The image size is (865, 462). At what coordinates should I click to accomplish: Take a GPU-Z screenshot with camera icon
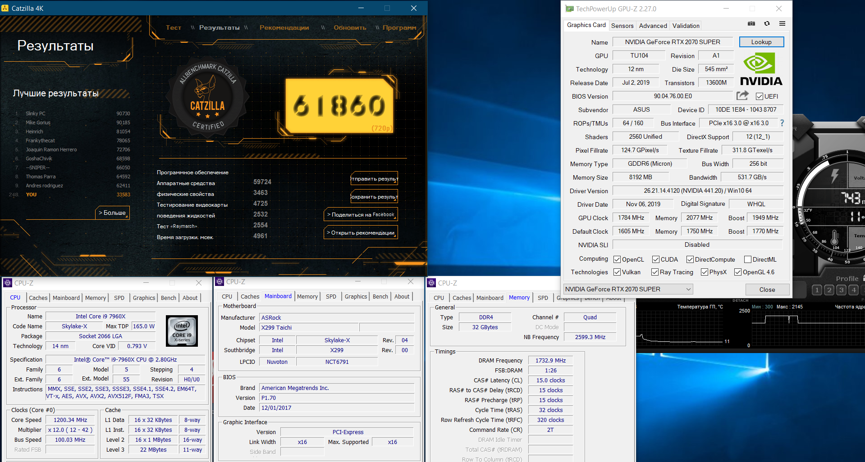[x=751, y=23]
